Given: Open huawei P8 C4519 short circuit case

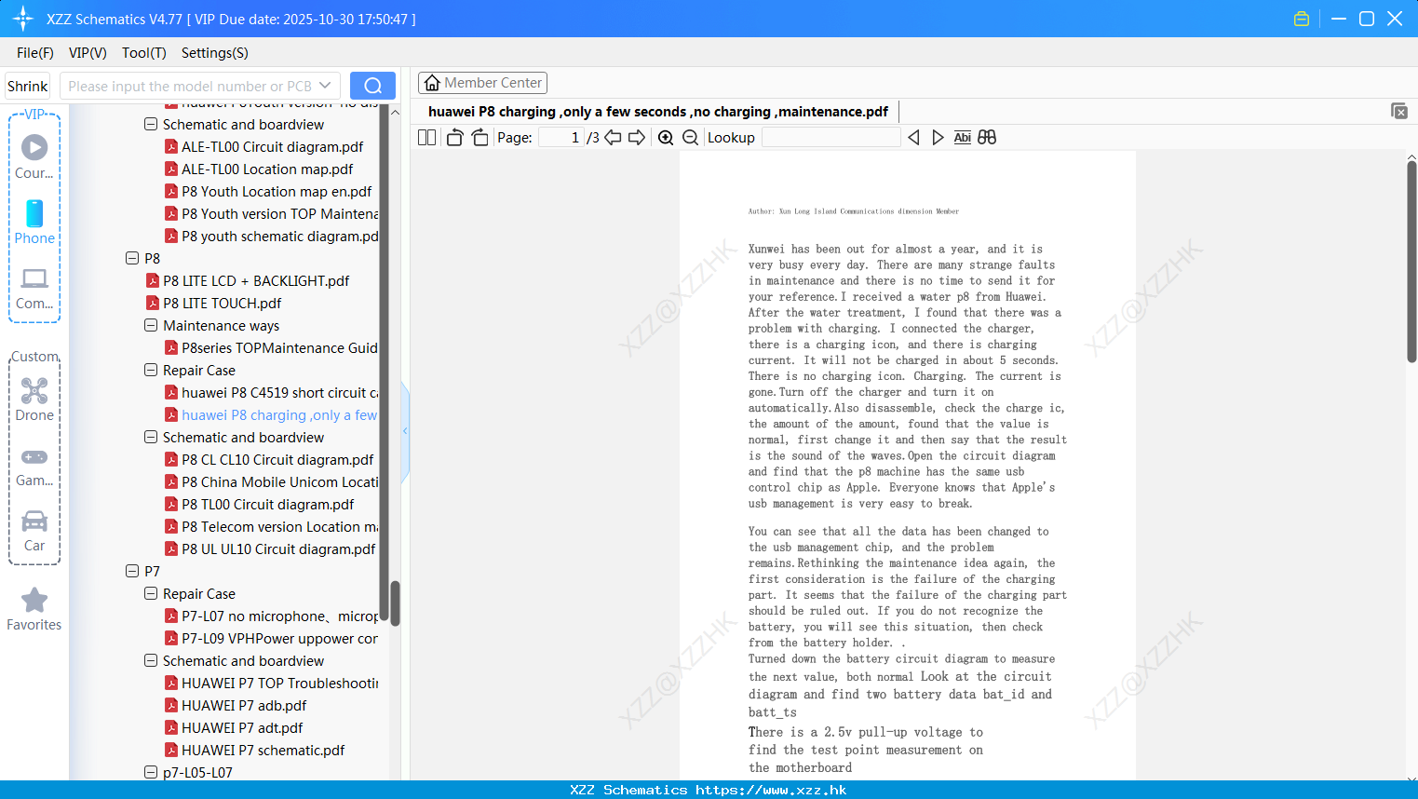Looking at the screenshot, I should (x=271, y=393).
